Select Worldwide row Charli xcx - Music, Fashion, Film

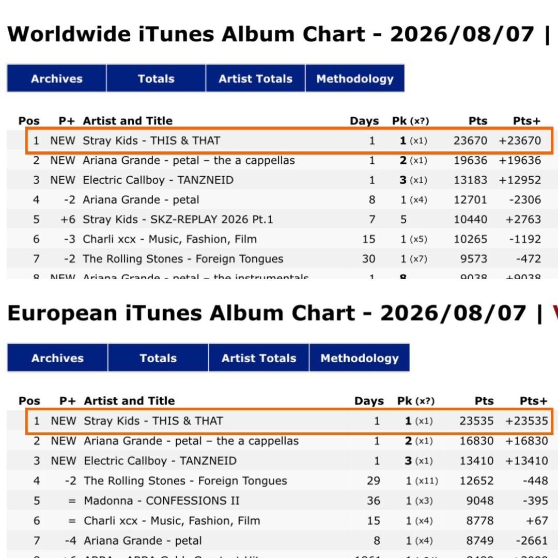pyautogui.click(x=279, y=239)
